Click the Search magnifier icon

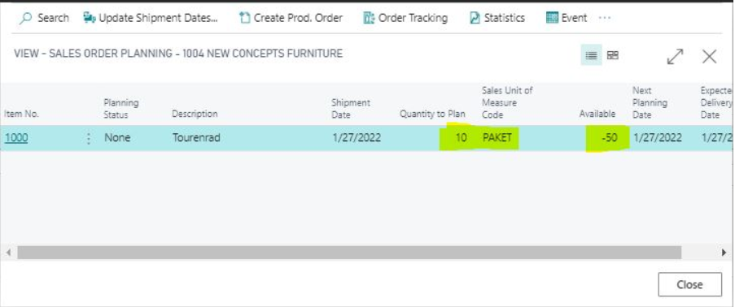26,18
